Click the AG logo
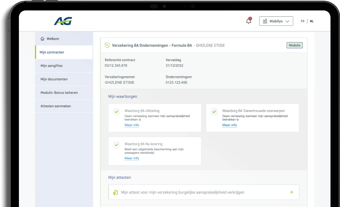340x207 pixels. click(x=63, y=21)
